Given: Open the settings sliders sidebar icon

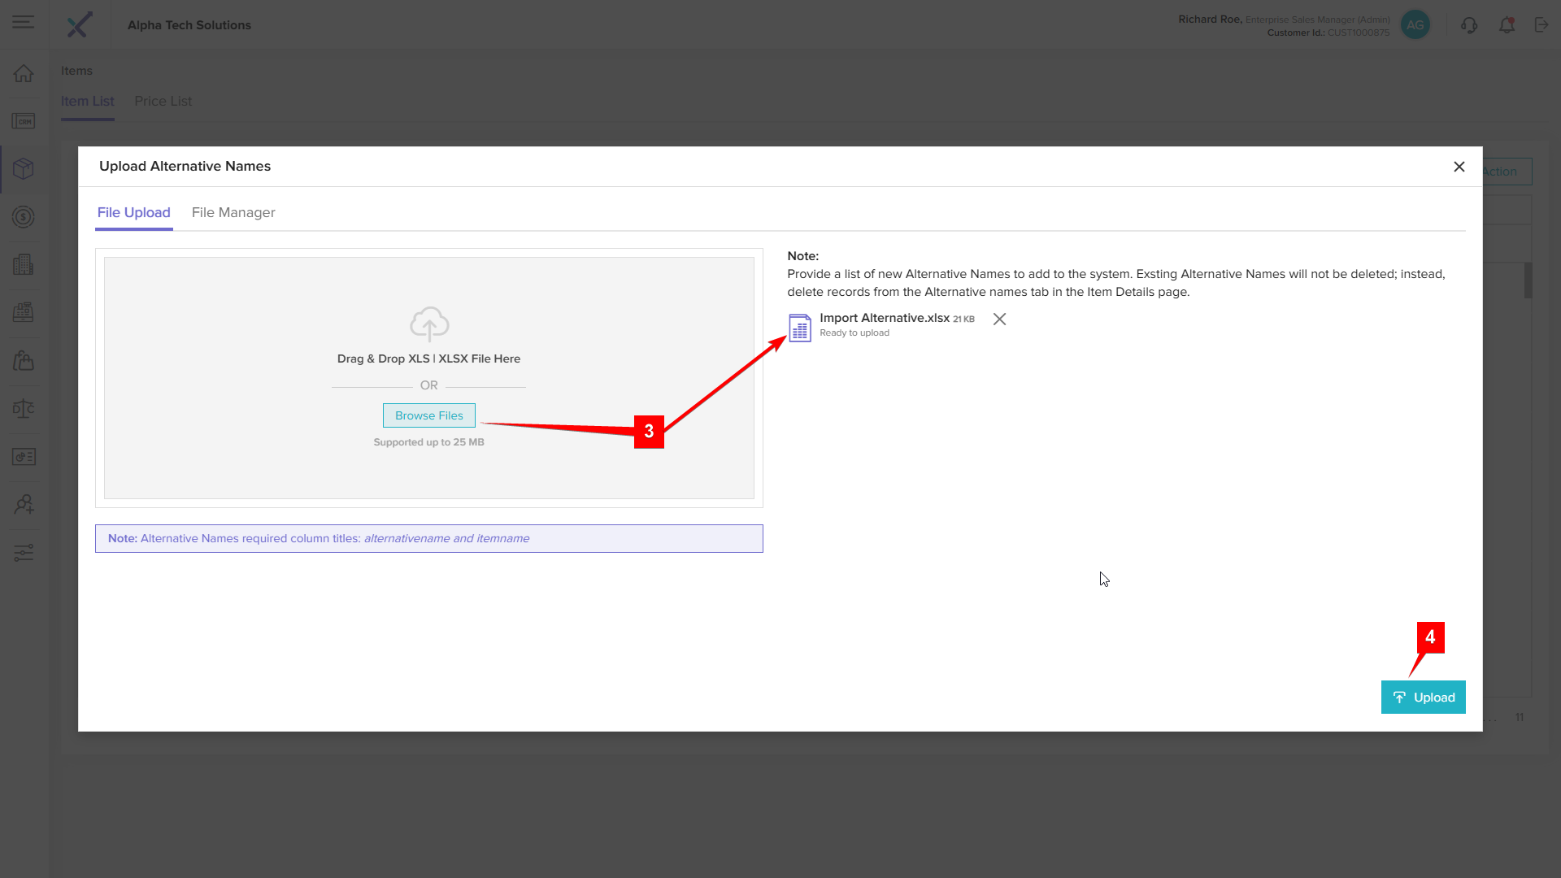Looking at the screenshot, I should pos(24,553).
